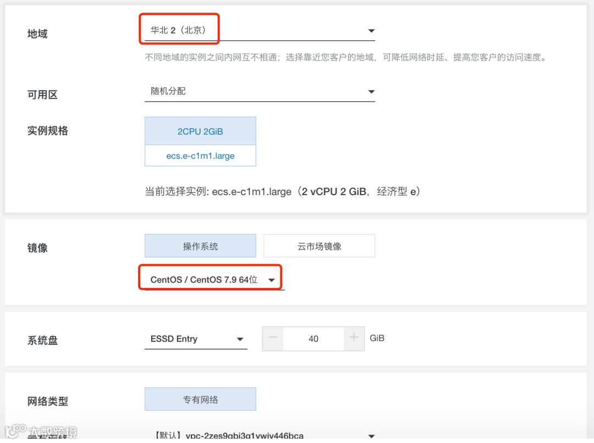
Task: Click the region hint text about 不同地域的实例
Action: point(346,58)
